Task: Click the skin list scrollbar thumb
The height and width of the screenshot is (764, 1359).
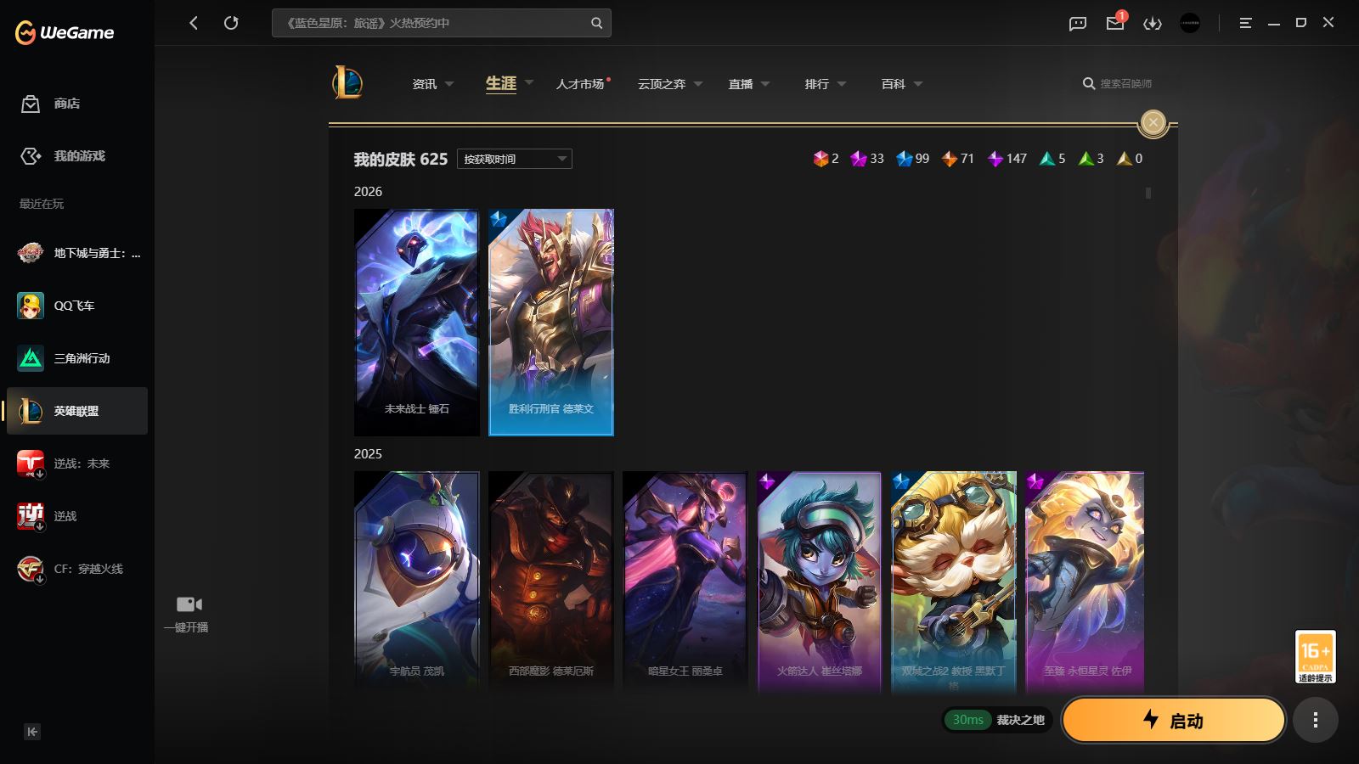Action: click(1148, 193)
